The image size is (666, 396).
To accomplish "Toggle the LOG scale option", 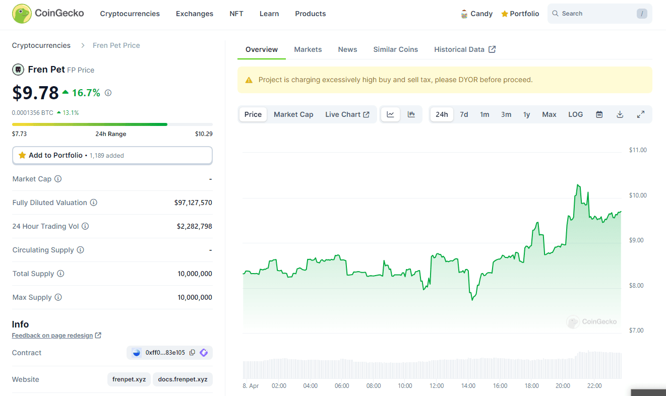I will [x=576, y=114].
